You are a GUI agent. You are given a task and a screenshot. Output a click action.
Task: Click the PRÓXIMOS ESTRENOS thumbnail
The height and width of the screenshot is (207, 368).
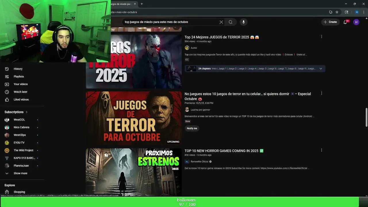134,172
